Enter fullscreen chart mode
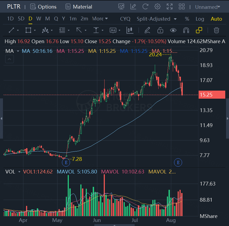This screenshot has width=229, height=226. coord(170,7)
